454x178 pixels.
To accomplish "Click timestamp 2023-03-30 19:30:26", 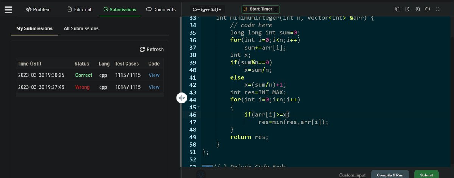I will tap(41, 75).
